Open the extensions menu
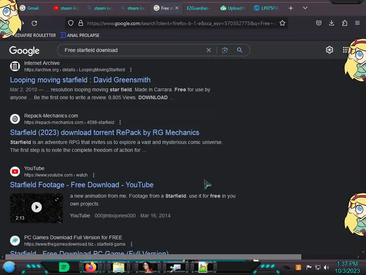 [345, 23]
